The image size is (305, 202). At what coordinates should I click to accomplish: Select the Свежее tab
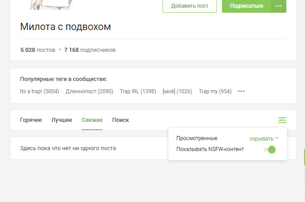(92, 120)
